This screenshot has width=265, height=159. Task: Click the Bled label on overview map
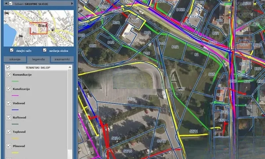tap(42, 26)
